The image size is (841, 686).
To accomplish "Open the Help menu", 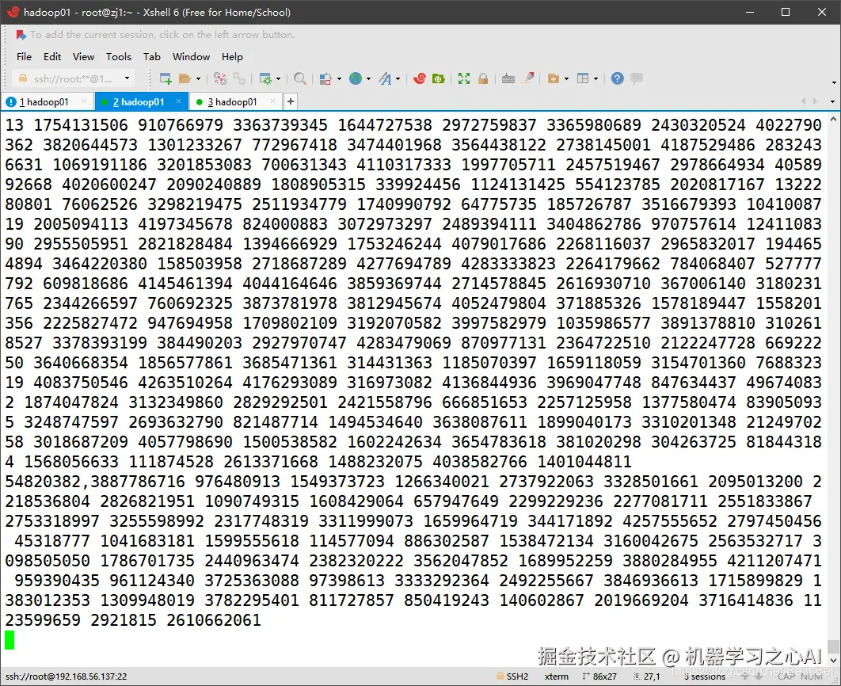I will pos(232,57).
